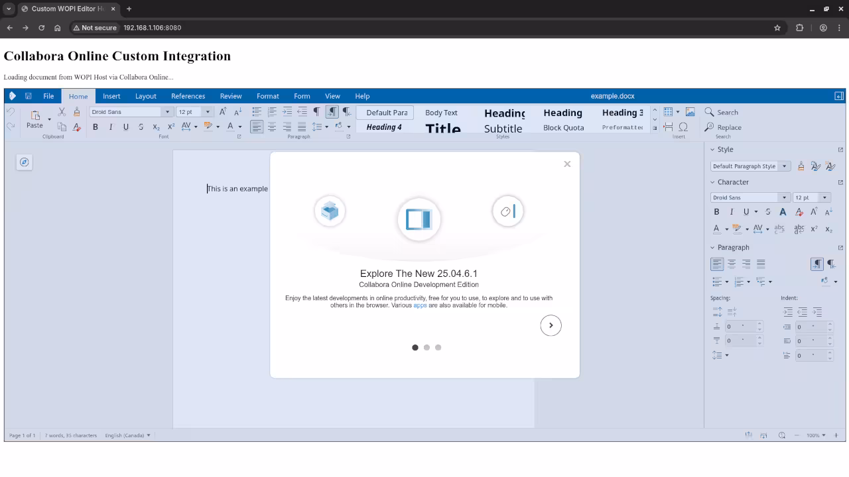Click the Cut scissors icon in Clipboard
The width and height of the screenshot is (849, 477).
click(62, 112)
